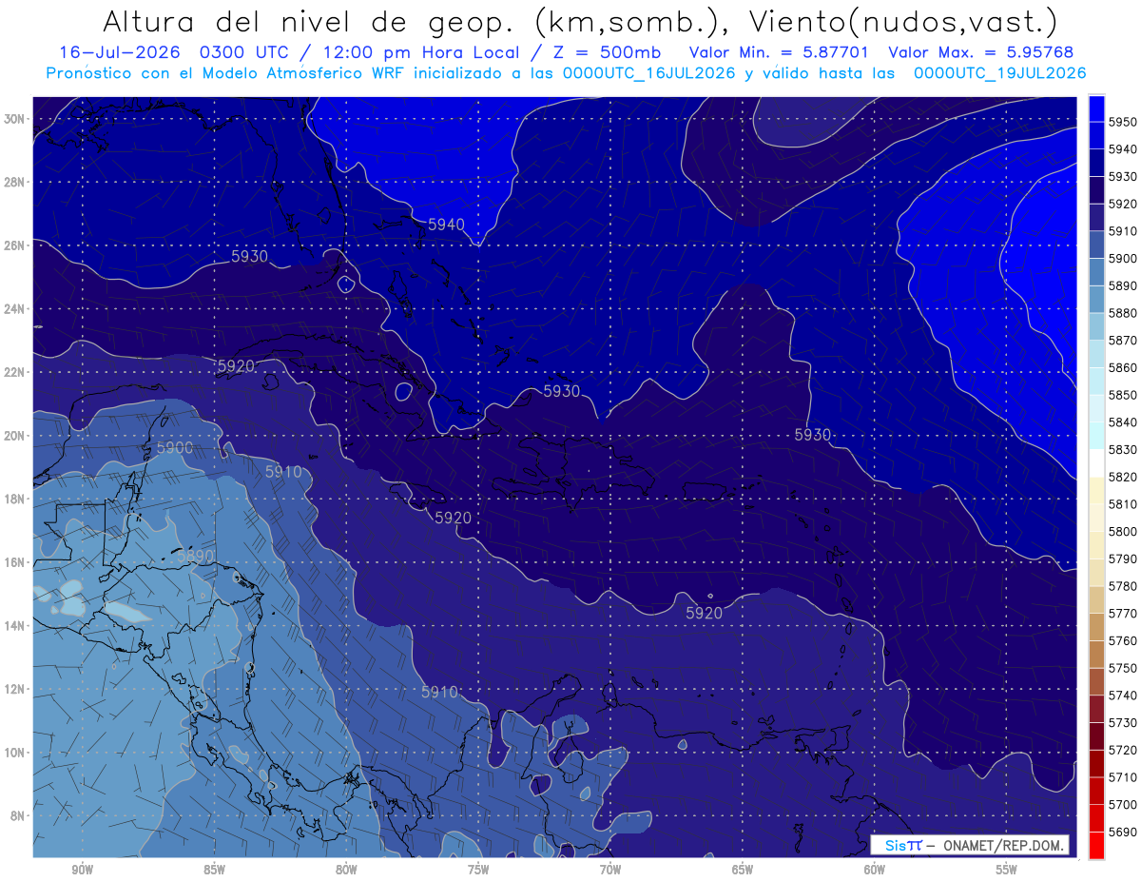Image resolution: width=1141 pixels, height=882 pixels.
Task: Click the '80W' longitude axis label
Action: click(346, 870)
